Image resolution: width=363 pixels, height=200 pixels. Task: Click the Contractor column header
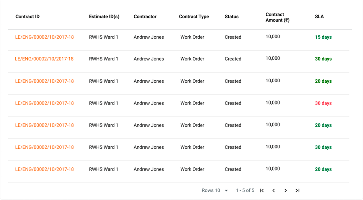[x=145, y=17]
